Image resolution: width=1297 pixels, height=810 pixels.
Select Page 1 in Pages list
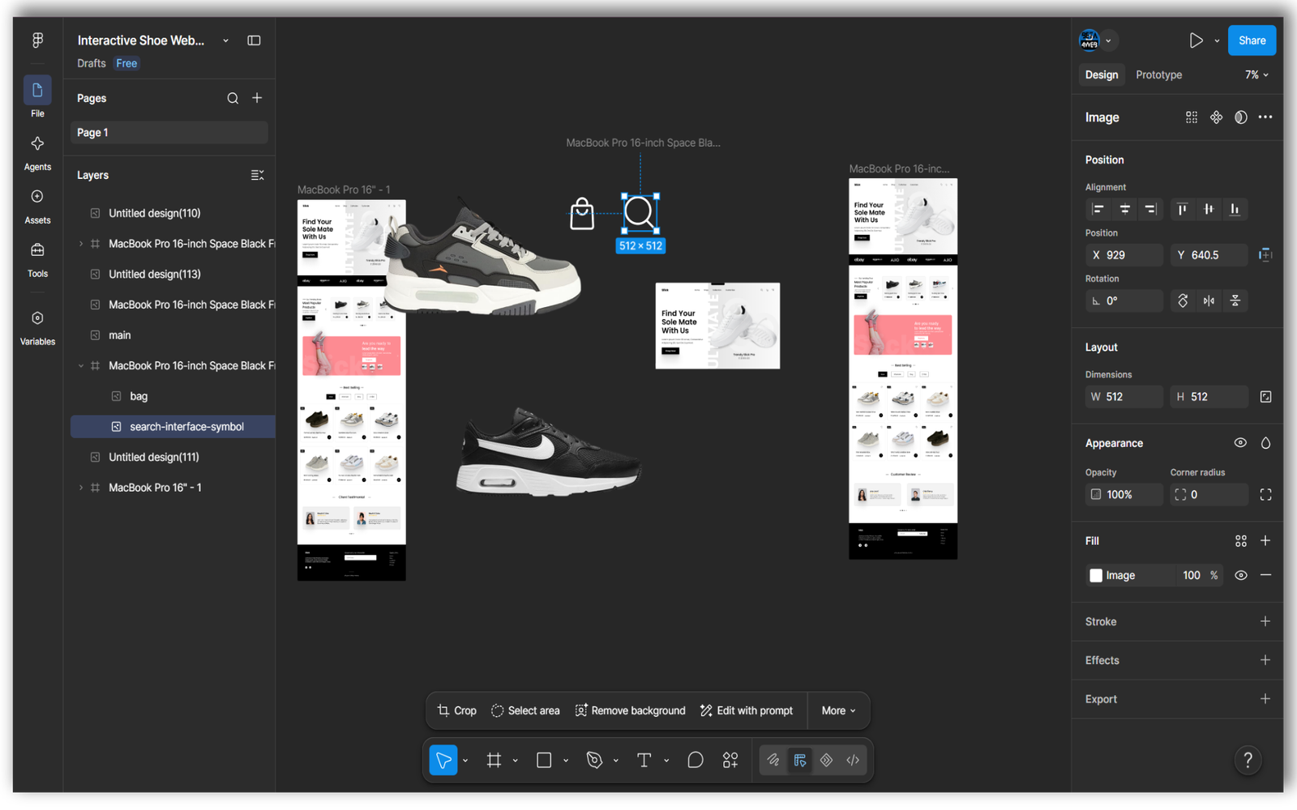(x=169, y=133)
